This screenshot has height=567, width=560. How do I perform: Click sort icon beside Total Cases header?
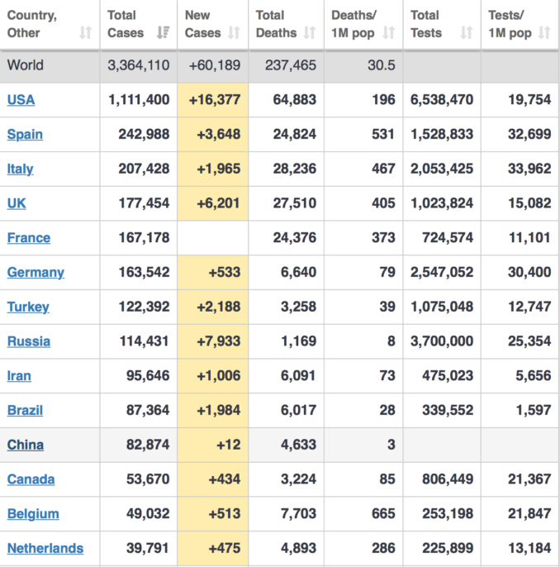tap(163, 33)
